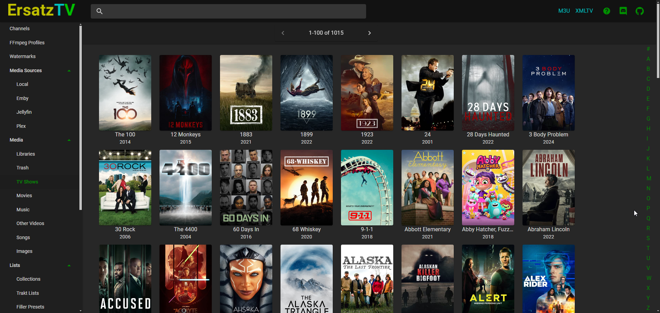Open the Accused poster
Viewport: 660px width, 313px height.
125,279
